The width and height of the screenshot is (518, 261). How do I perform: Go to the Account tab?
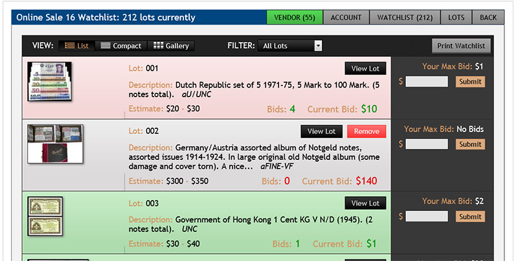[346, 17]
